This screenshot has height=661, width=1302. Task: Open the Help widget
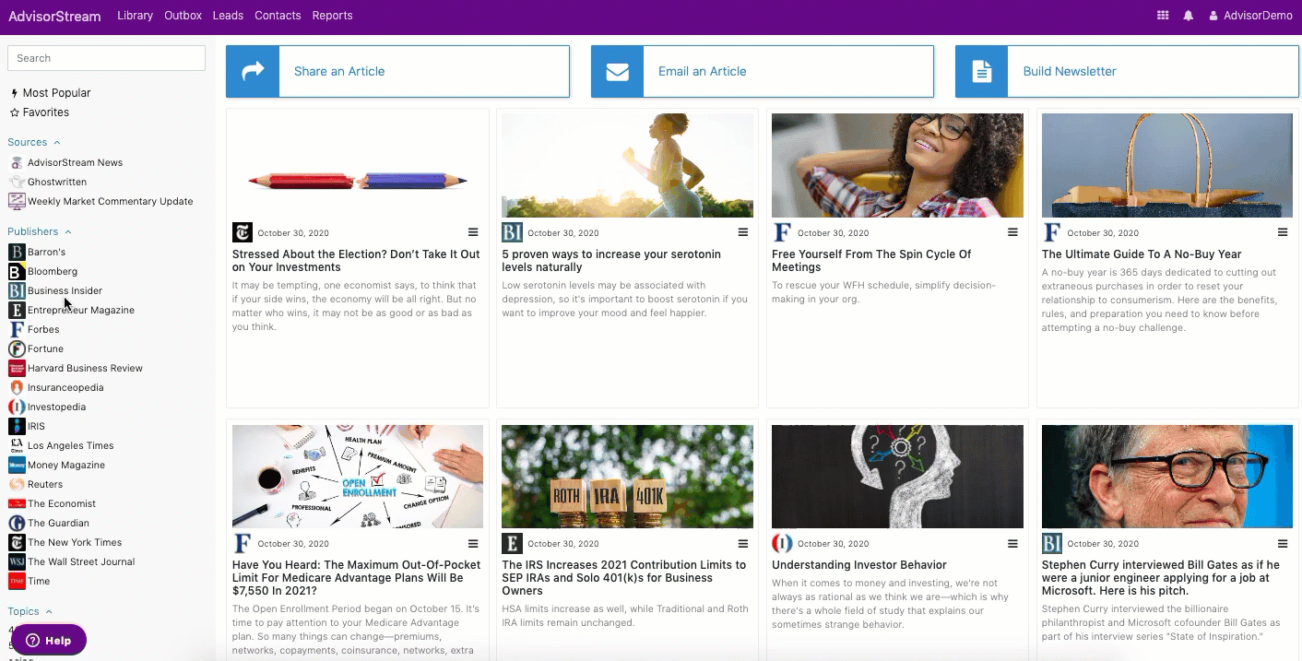(49, 640)
